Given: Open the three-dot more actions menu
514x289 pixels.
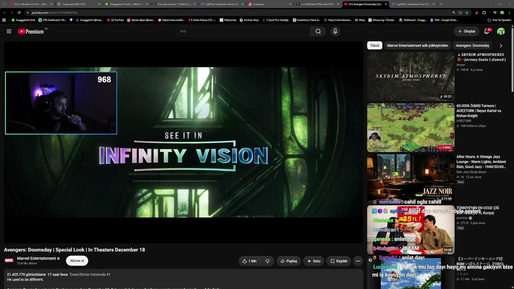Looking at the screenshot, I should pyautogui.click(x=358, y=261).
